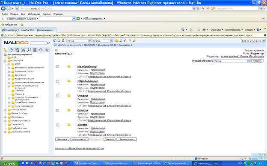Open the Обработанные folder link
This screenshot has height=166, width=267.
coord(88,81)
